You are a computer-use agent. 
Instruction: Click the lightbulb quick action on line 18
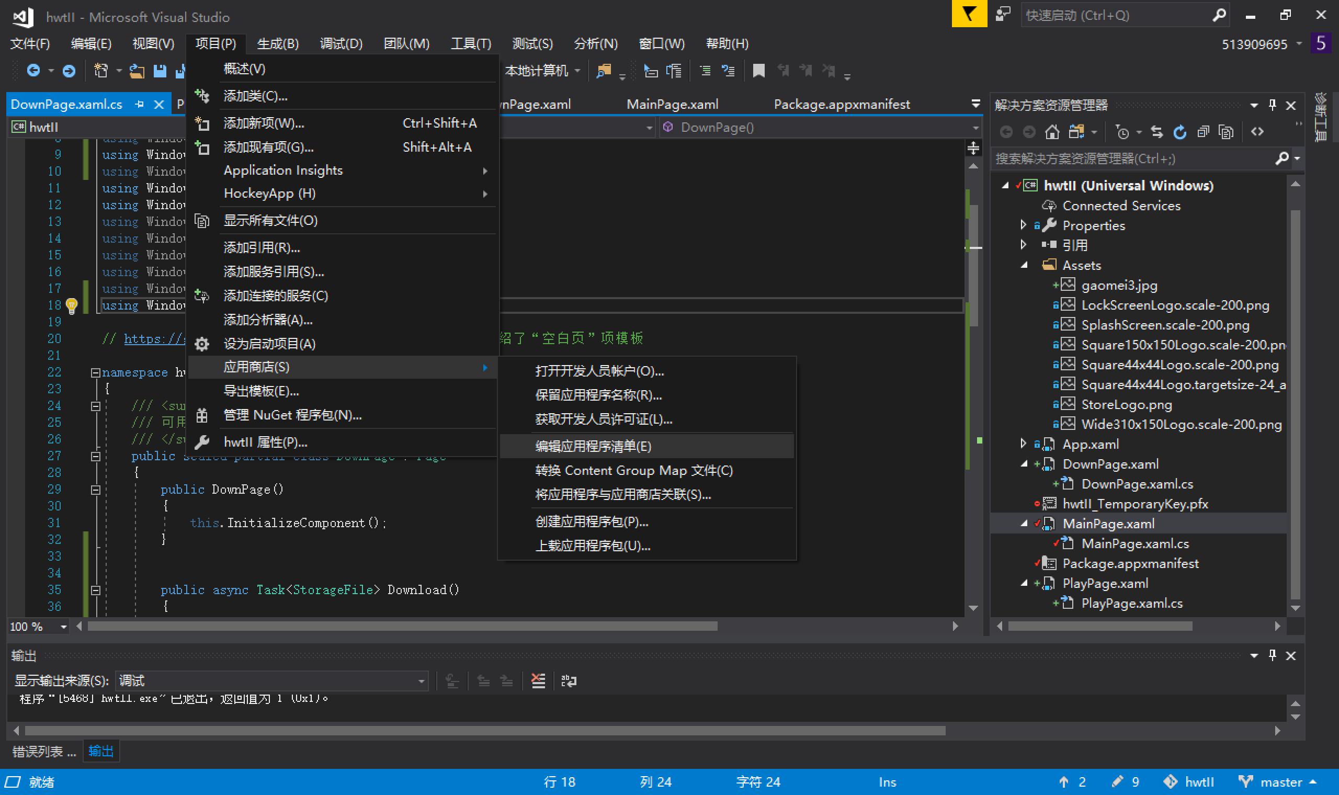point(71,305)
